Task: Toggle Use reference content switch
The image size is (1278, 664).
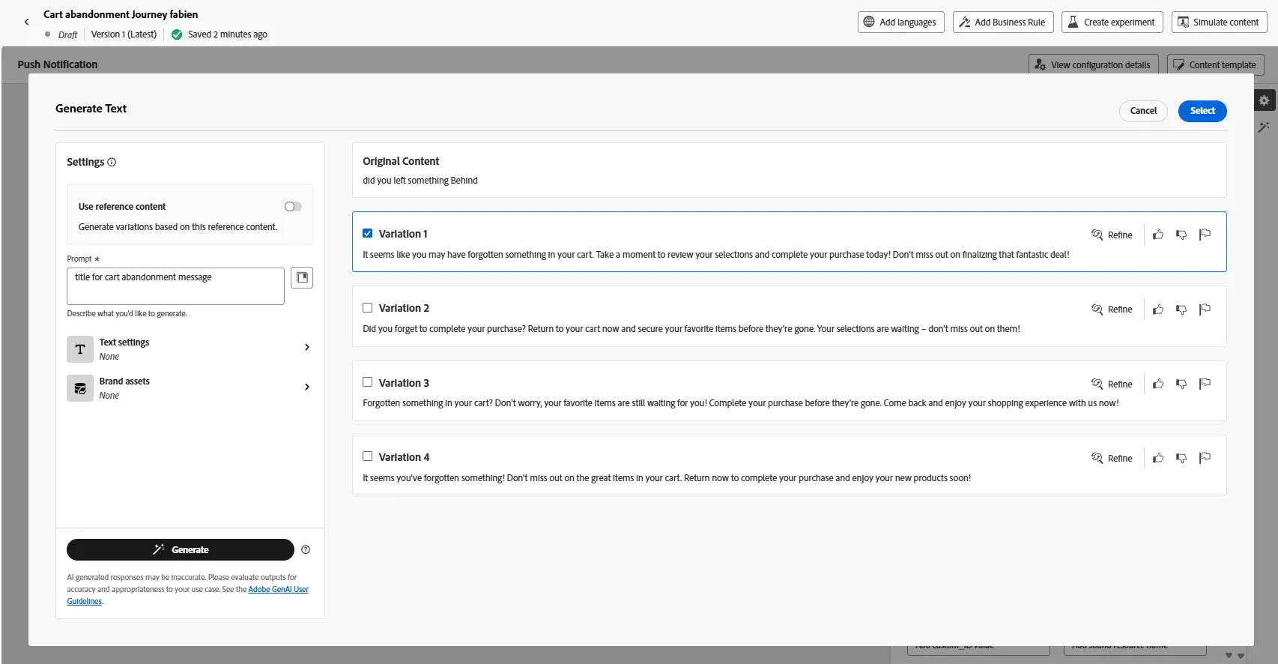Action: point(293,207)
